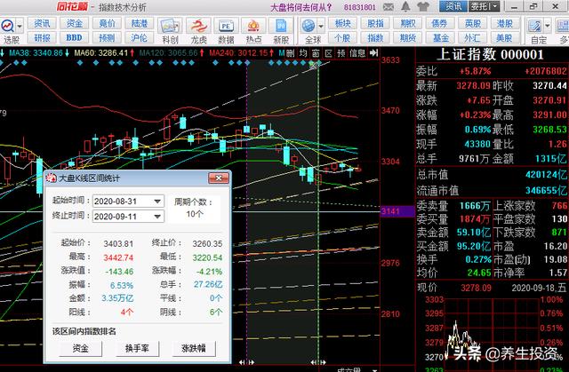The image size is (569, 372).
Task: Open the 美股 US stocks button
Action: click(x=505, y=37)
